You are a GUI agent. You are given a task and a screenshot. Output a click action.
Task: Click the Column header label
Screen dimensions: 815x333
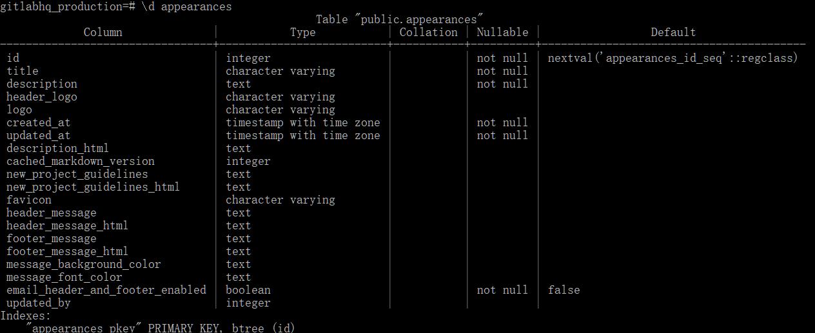[x=103, y=32]
